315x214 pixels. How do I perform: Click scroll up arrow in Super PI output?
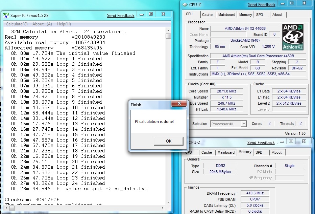[168, 30]
